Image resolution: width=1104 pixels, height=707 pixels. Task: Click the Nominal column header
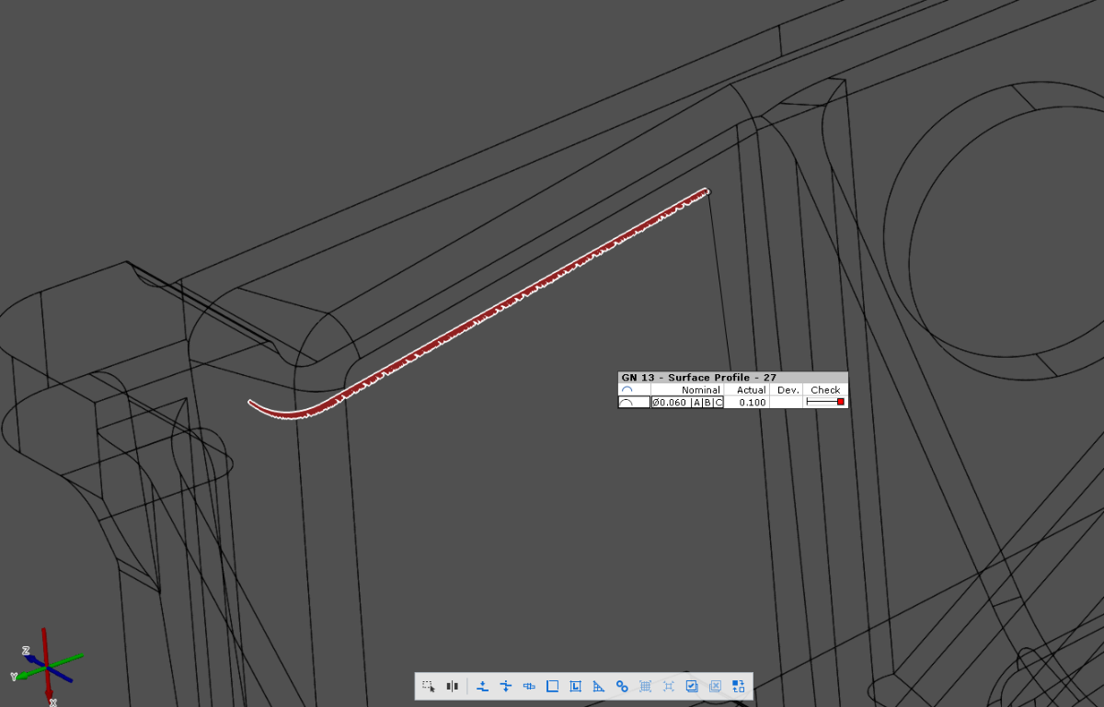click(x=701, y=390)
